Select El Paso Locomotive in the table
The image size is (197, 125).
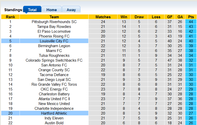coord(54,31)
